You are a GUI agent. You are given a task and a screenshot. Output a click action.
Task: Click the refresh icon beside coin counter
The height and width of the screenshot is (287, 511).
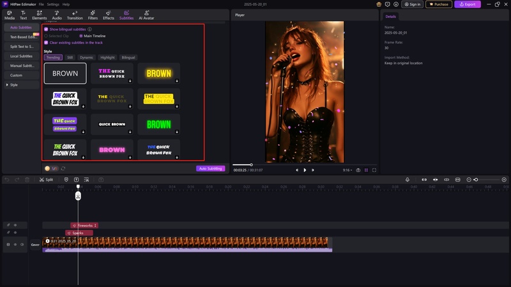(63, 169)
